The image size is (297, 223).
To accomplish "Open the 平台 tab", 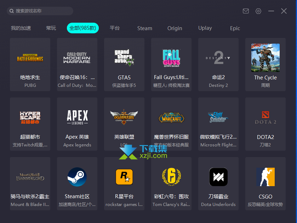I will pos(115,28).
